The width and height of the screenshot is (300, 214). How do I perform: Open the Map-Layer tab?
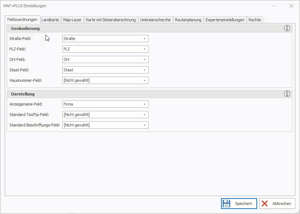(72, 20)
